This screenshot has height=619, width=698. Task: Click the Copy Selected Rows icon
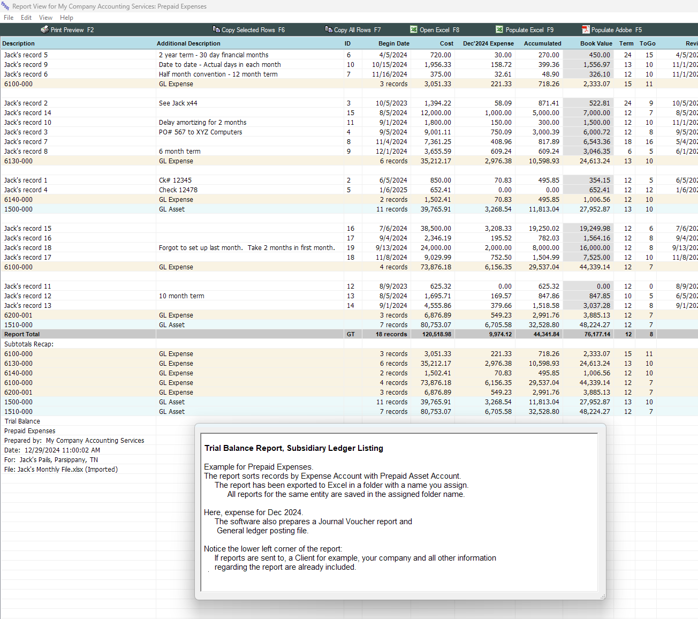(216, 29)
